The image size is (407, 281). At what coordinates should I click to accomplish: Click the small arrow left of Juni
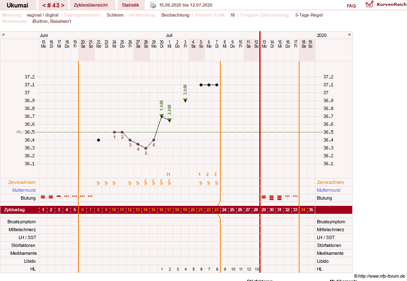(x=3, y=34)
